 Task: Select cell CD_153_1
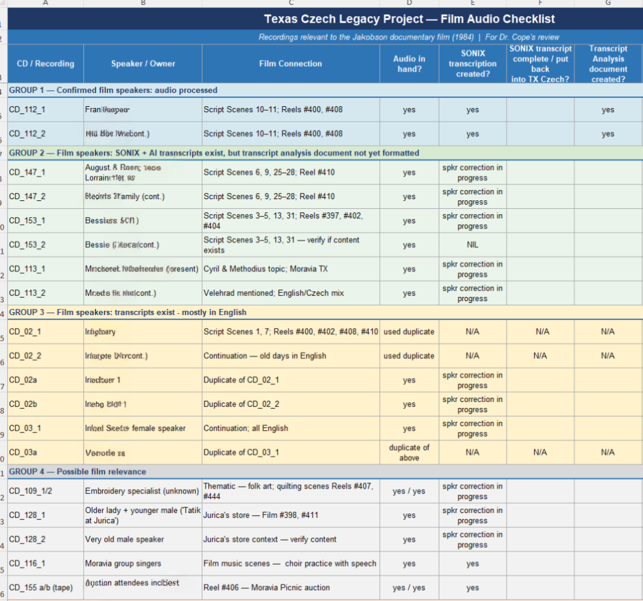pyautogui.click(x=45, y=221)
